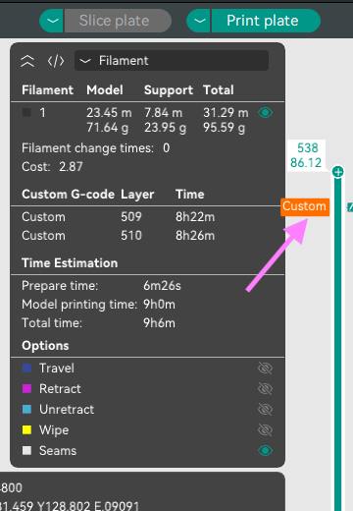Show Unretract moves with eye icon
This screenshot has height=511, width=353.
click(265, 410)
